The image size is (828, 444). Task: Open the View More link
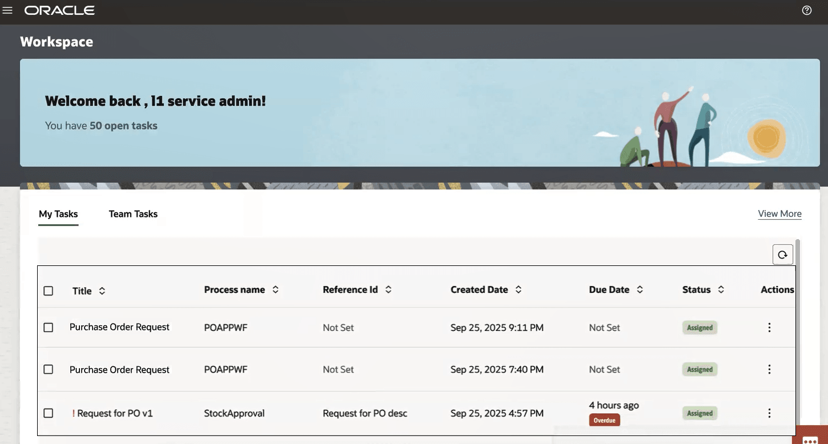click(779, 212)
